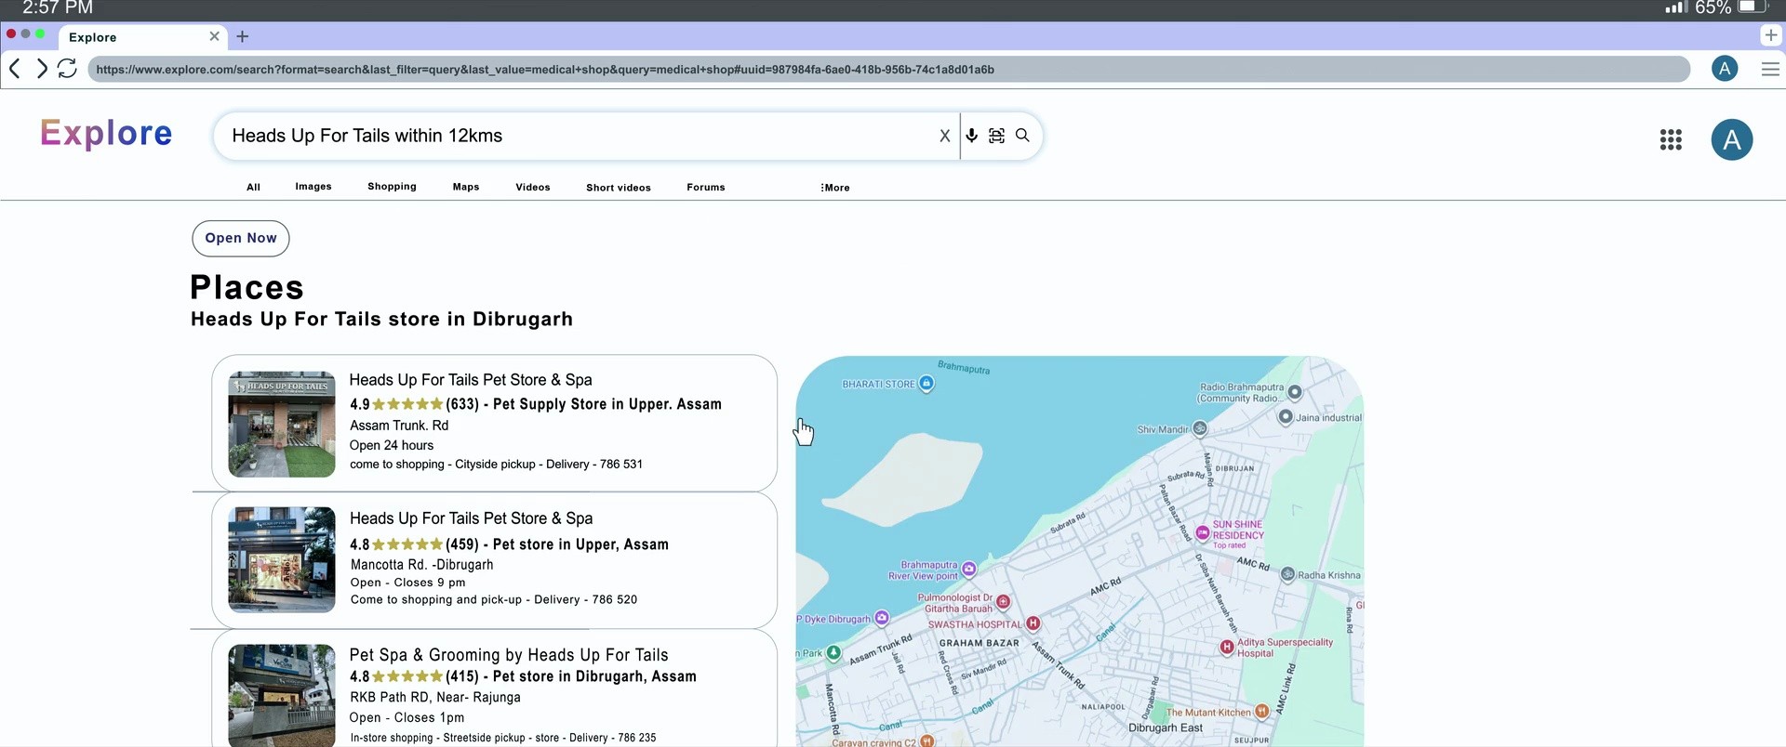Toggle the Open Now filter
This screenshot has height=747, width=1786.
click(241, 238)
